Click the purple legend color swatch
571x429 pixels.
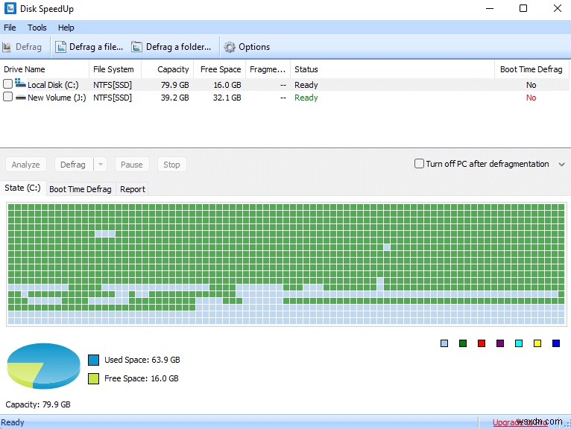click(x=500, y=343)
